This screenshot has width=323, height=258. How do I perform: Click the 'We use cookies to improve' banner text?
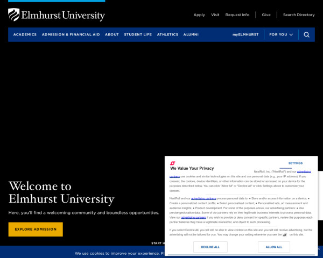(x=120, y=253)
